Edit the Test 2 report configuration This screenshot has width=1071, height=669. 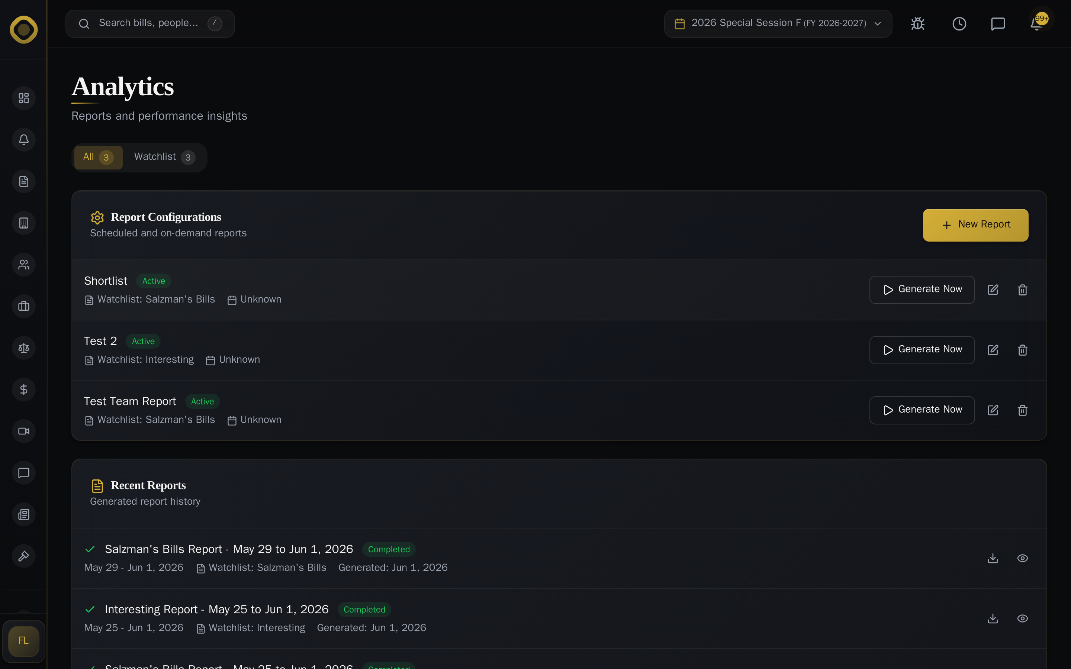pyautogui.click(x=993, y=350)
